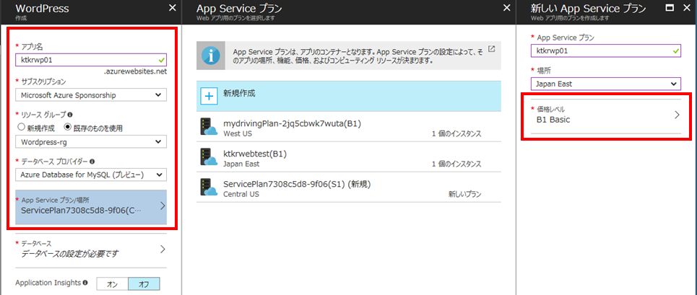This screenshot has width=697, height=295.
Task: Click 1 個のインスタンス in West US row
Action: tap(456, 133)
